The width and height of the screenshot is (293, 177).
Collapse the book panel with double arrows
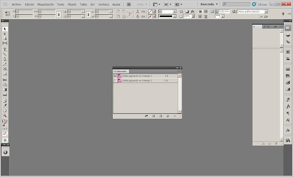pyautogui.click(x=177, y=68)
